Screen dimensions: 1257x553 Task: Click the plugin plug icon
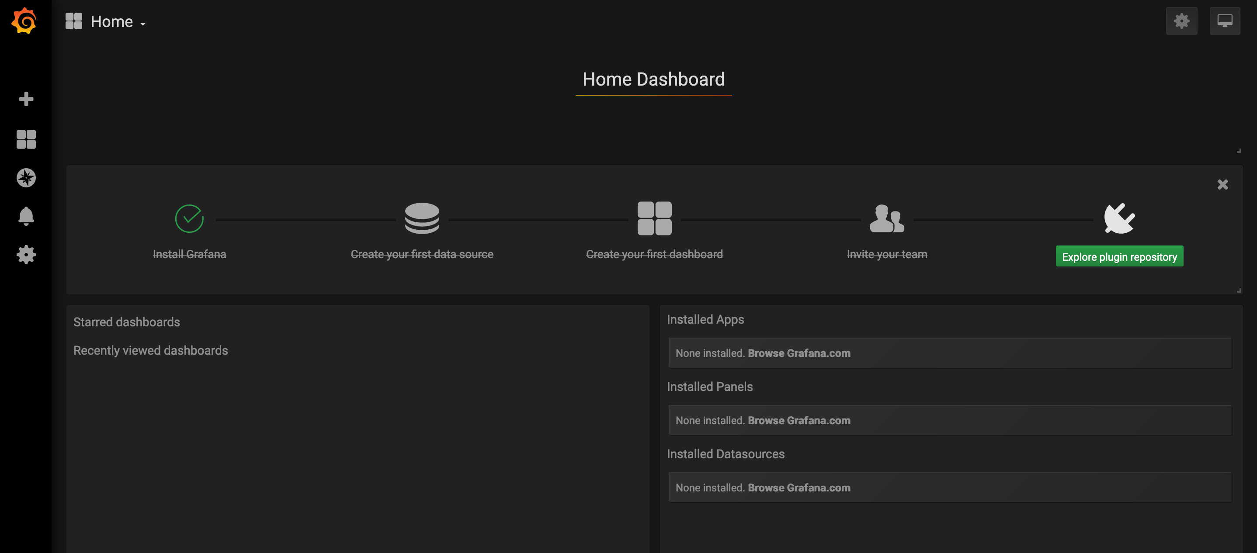tap(1119, 218)
